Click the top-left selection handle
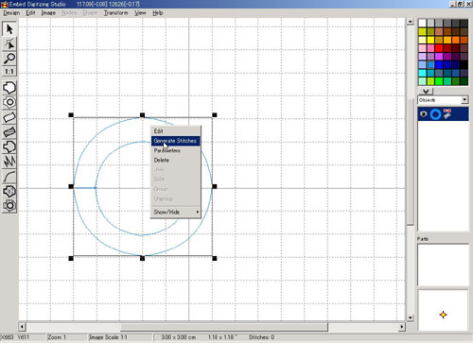 tap(71, 115)
